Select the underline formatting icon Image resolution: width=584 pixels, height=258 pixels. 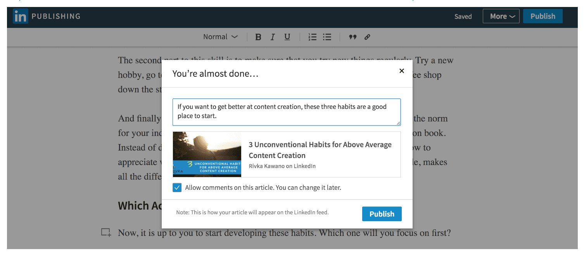coord(287,37)
